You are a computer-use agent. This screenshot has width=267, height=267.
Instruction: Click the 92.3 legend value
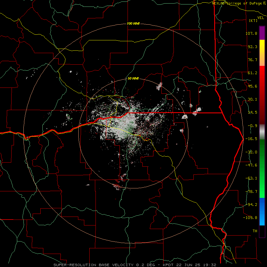click(x=252, y=47)
